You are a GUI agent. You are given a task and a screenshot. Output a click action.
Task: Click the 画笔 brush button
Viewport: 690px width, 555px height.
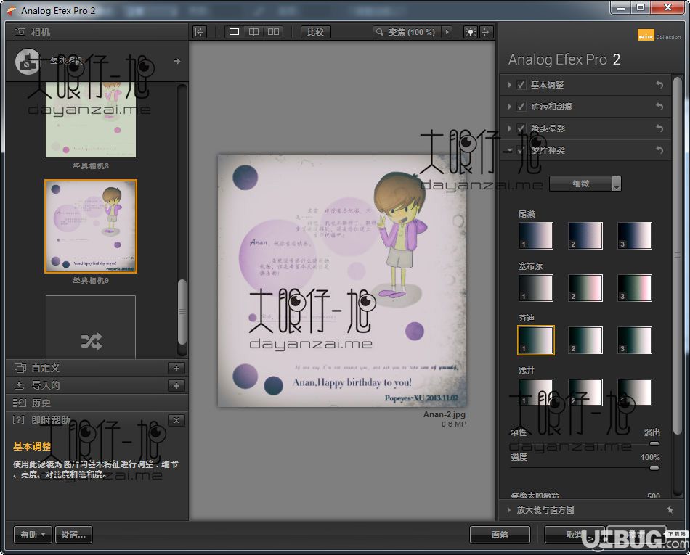pyautogui.click(x=500, y=535)
